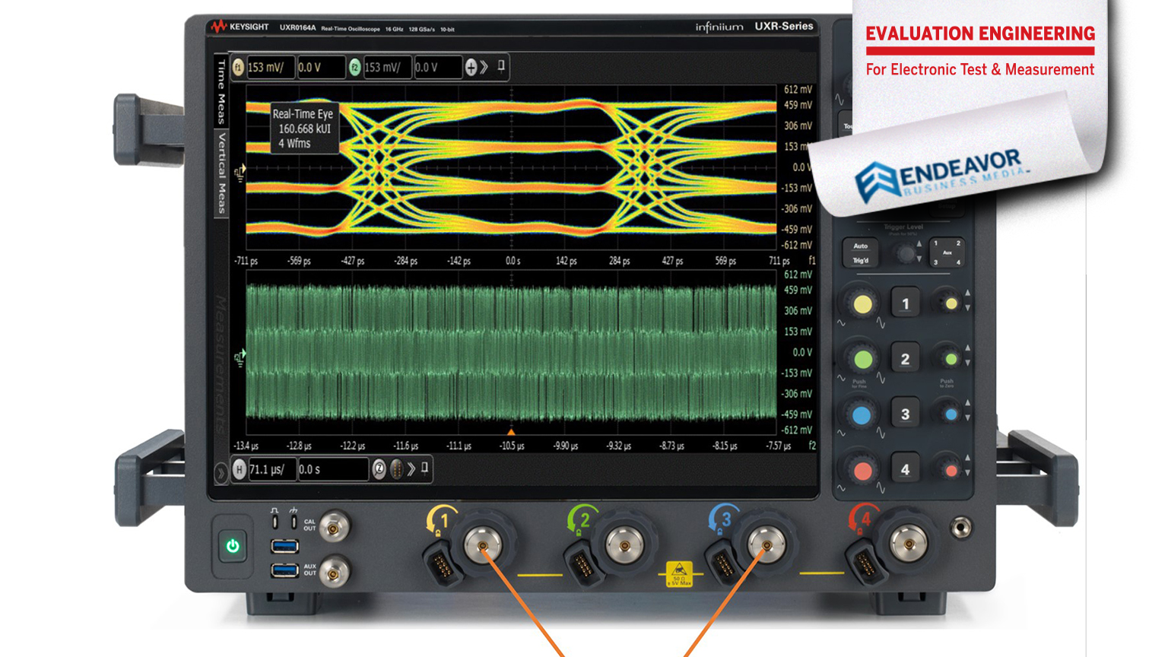Viewport: 1168px width, 657px height.
Task: Click the waveform pattern icon next to the zoom icon
Action: pyautogui.click(x=396, y=469)
